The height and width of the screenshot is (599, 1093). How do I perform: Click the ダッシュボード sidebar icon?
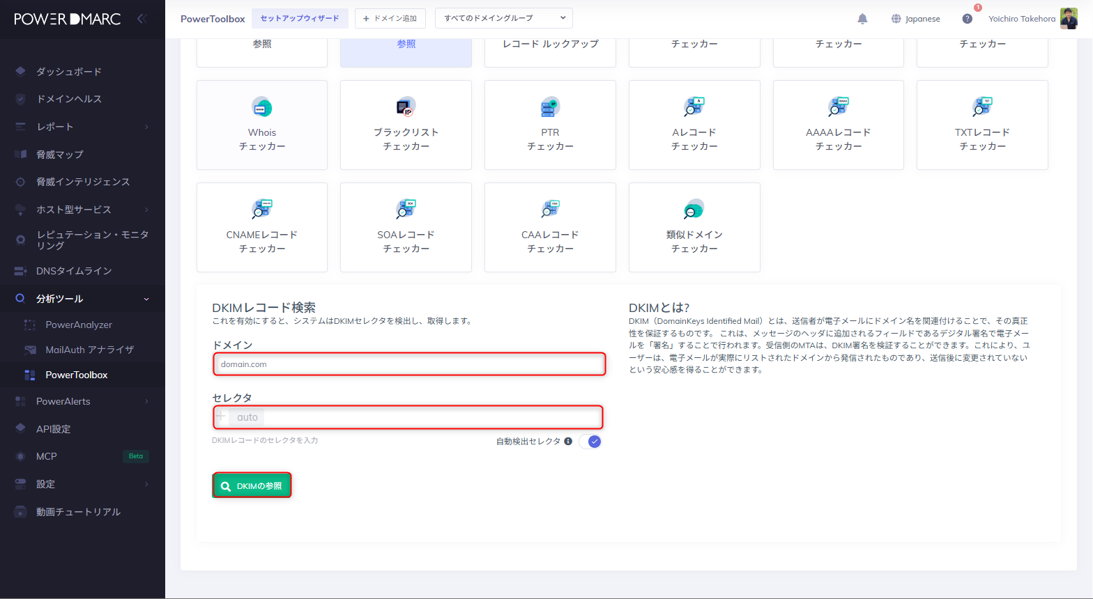tap(20, 71)
